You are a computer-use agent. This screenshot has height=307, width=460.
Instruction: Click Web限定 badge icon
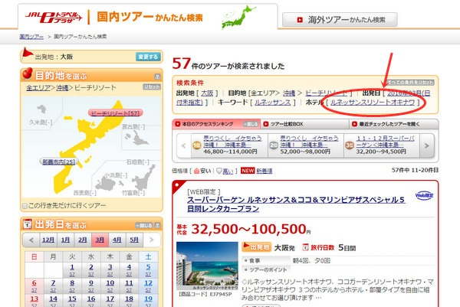click(424, 195)
